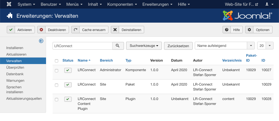Toggle status of LRConnect Content Plugin row
279x121 pixels.
pyautogui.click(x=68, y=99)
